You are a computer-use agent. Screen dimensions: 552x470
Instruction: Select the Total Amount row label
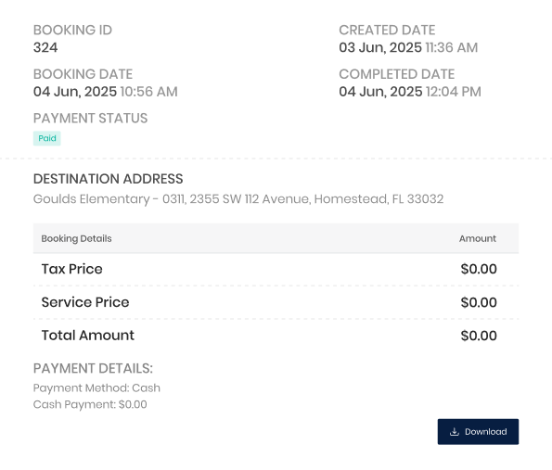87,336
